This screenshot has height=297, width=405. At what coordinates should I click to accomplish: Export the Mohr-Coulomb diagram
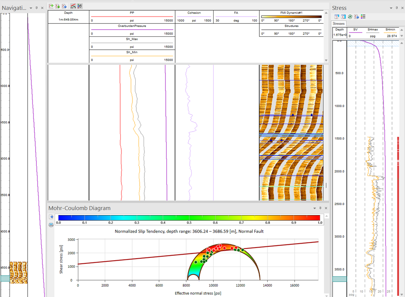point(51,217)
